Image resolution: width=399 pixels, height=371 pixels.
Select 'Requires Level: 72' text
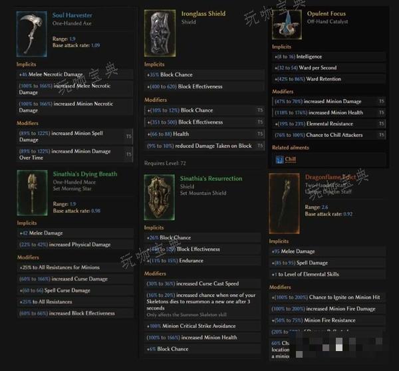[165, 163]
